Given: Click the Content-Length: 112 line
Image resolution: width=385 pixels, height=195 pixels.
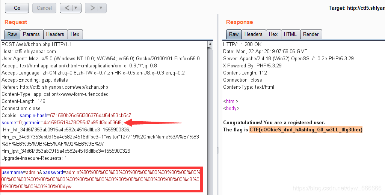Looking at the screenshot, I should point(245,73).
